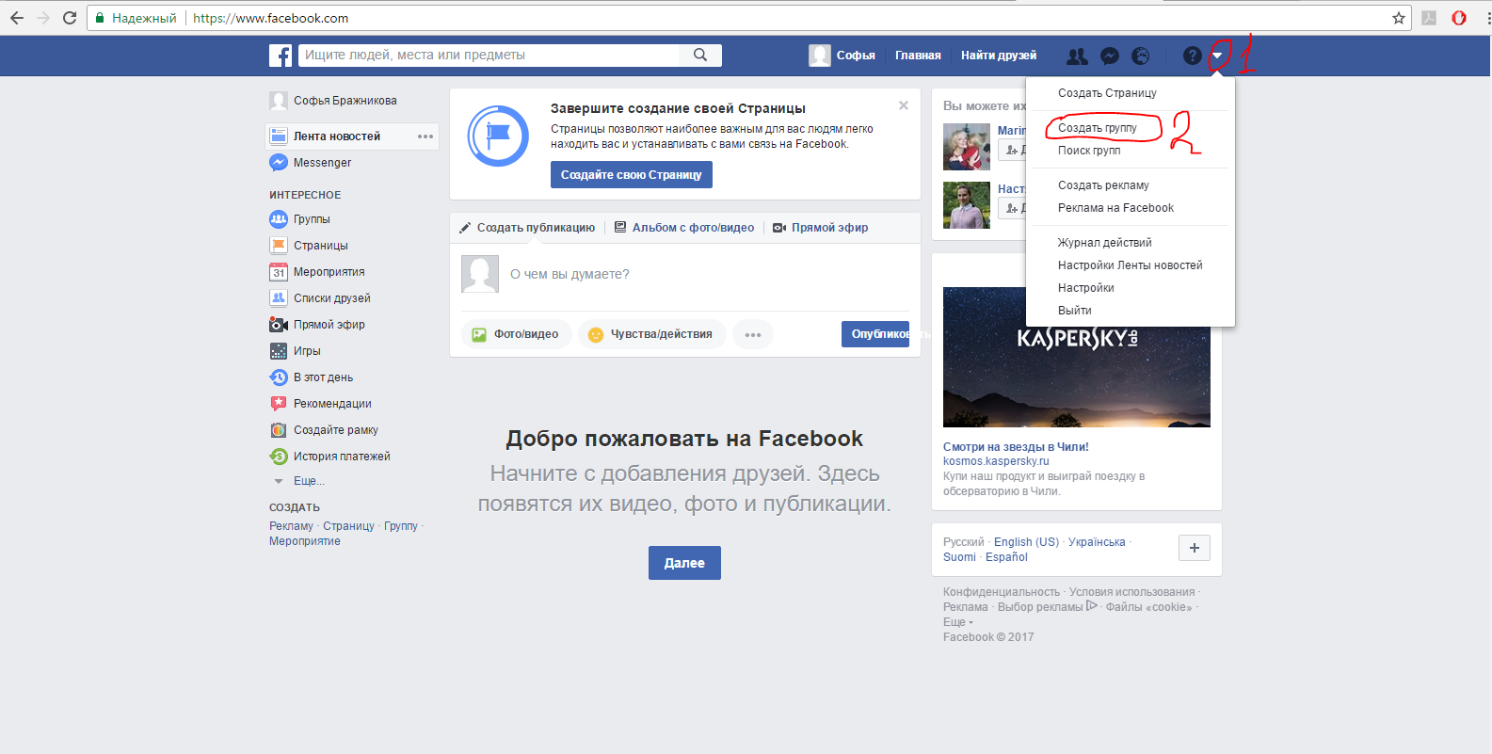Choose Журнал действий in menu
This screenshot has width=1492, height=754.
click(x=1104, y=243)
